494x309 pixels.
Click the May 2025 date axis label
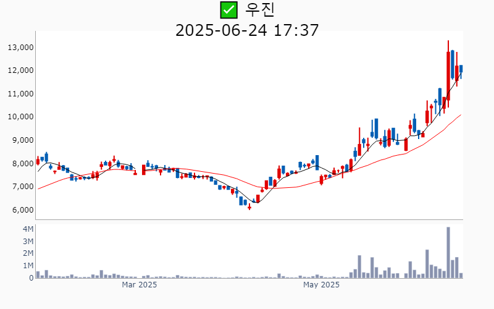(x=321, y=285)
